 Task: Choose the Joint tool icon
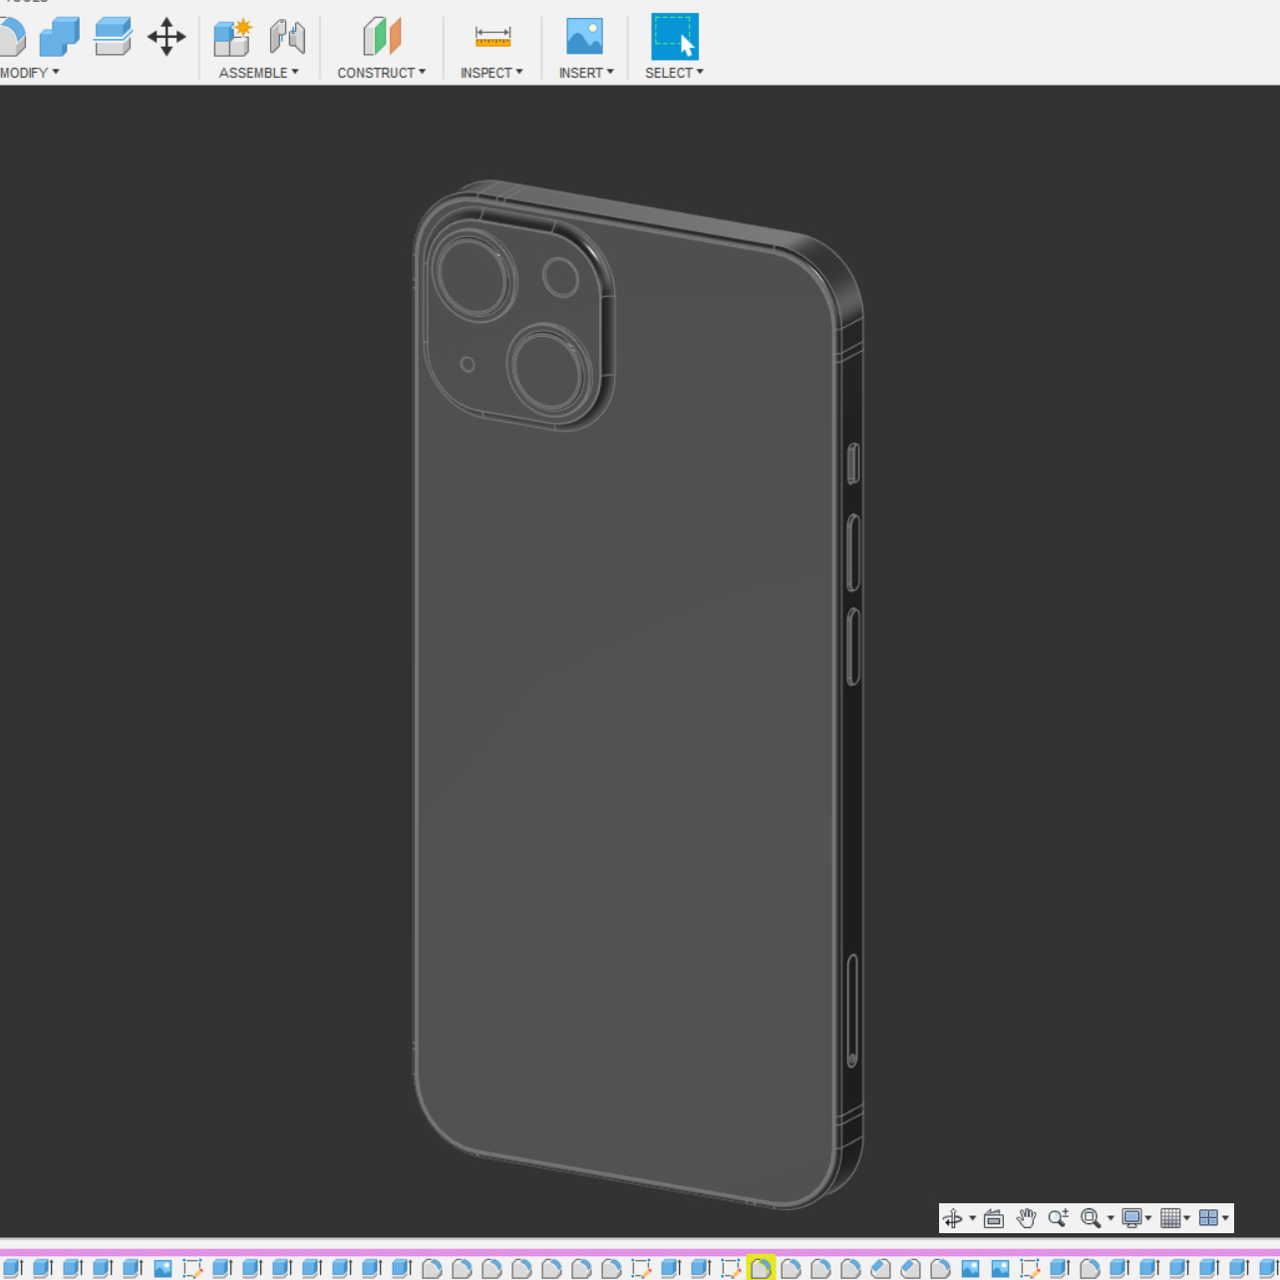(x=287, y=37)
